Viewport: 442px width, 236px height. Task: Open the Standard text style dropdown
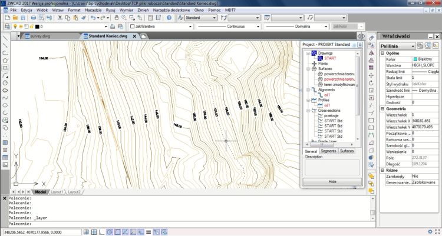point(215,18)
